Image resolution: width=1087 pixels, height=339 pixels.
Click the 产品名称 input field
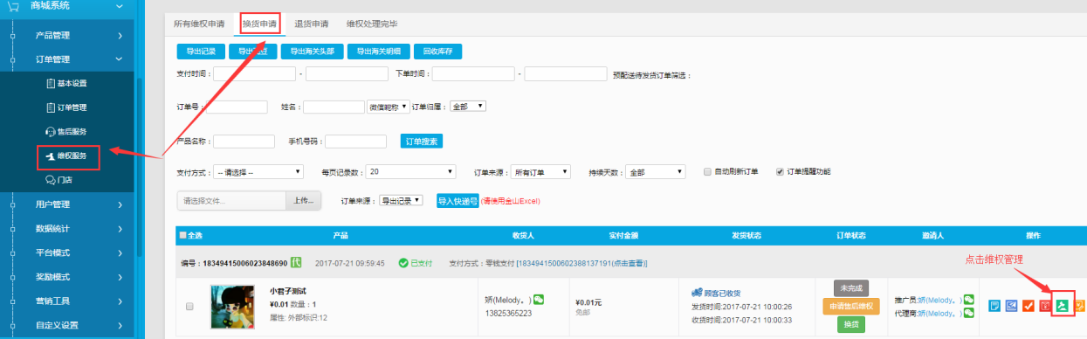pyautogui.click(x=244, y=141)
